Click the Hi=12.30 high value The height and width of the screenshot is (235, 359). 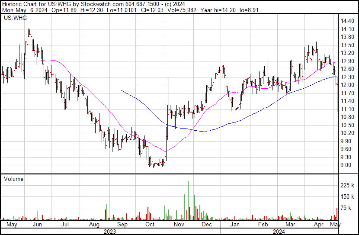[x=92, y=10]
